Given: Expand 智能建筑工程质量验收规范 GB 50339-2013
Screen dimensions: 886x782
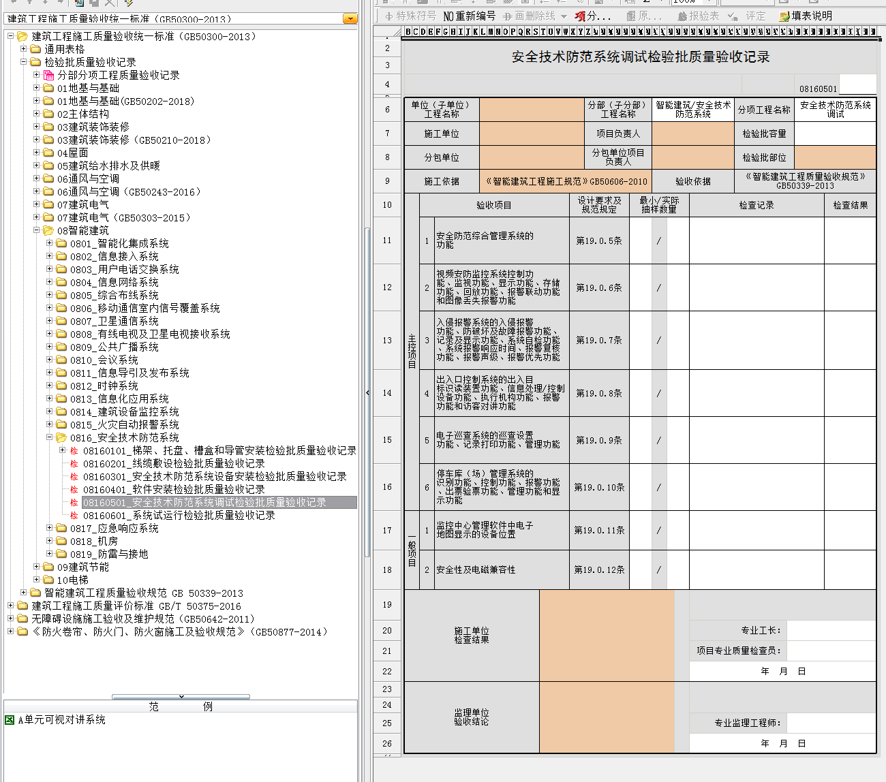Looking at the screenshot, I should [24, 593].
